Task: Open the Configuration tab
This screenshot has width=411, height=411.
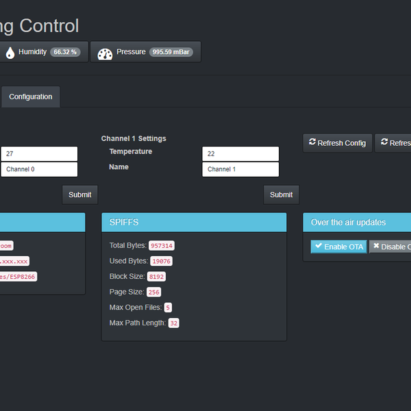Action: tap(31, 97)
